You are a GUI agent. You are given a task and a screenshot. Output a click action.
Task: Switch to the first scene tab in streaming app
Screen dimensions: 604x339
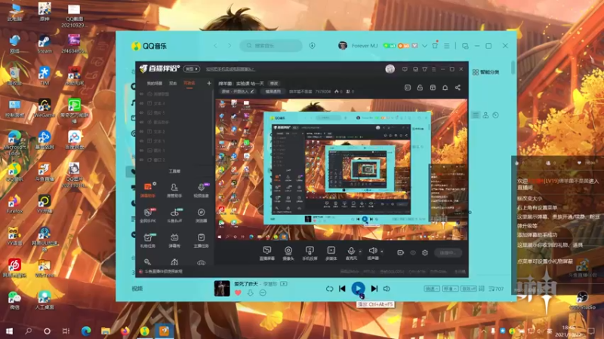pos(155,84)
